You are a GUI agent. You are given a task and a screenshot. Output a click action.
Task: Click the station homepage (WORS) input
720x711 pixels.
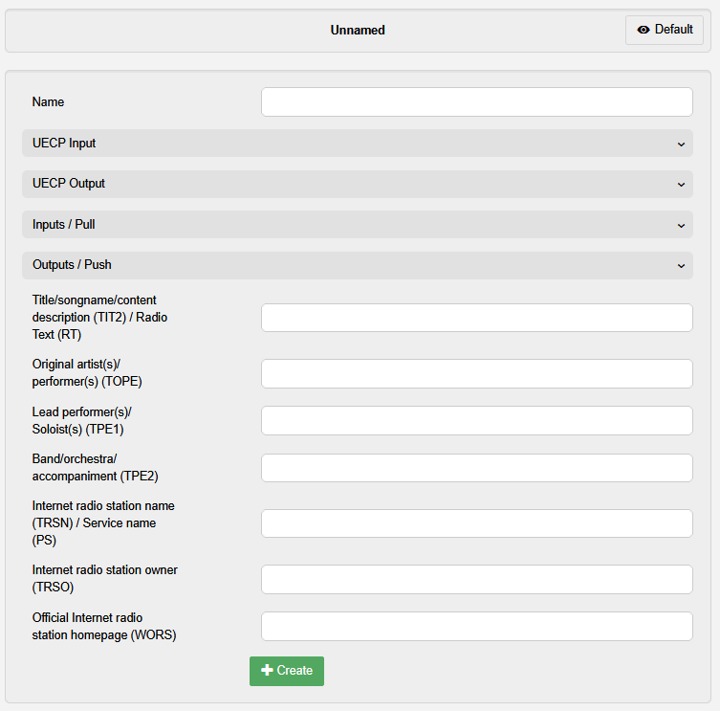(476, 626)
